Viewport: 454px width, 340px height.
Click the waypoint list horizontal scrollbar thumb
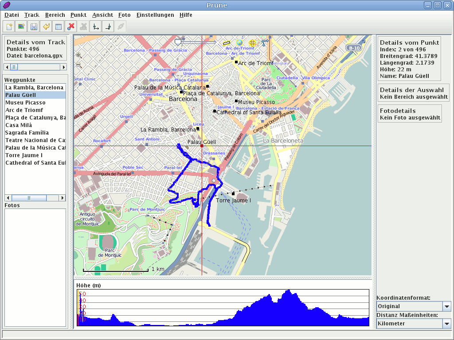[x=29, y=198]
